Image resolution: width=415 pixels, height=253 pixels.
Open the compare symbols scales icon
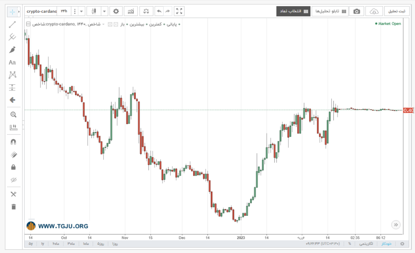click(x=146, y=11)
